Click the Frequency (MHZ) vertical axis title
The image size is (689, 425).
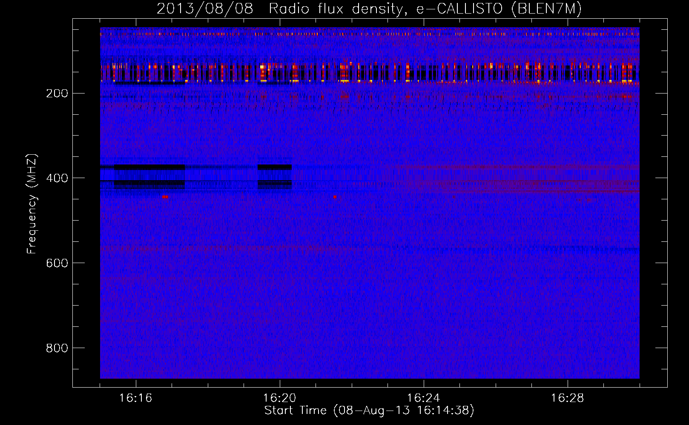click(x=32, y=204)
